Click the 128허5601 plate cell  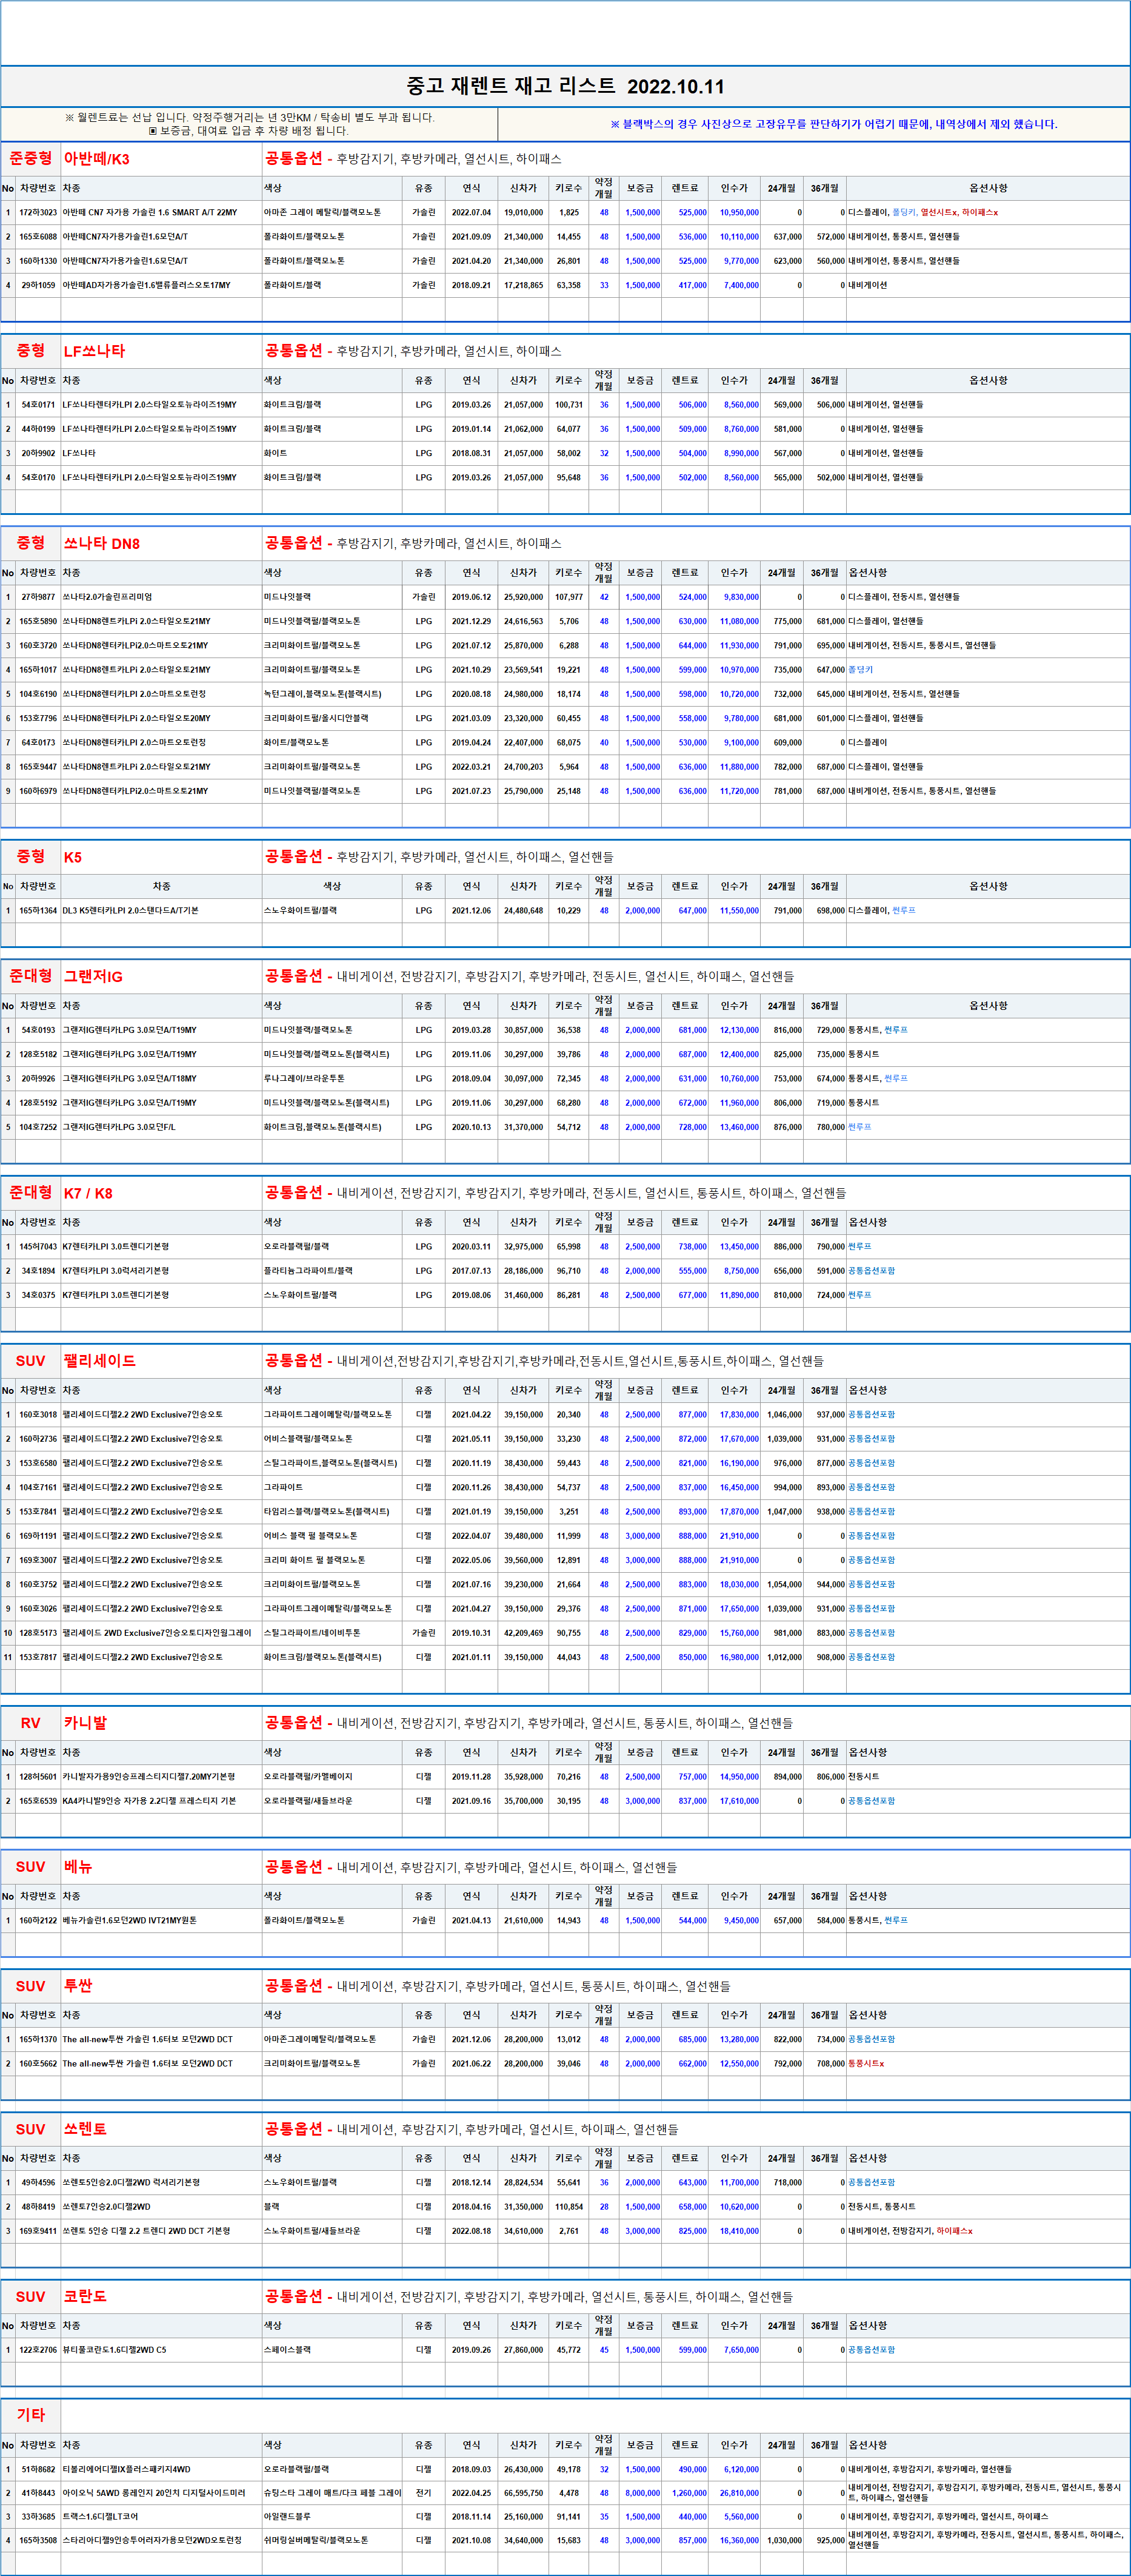[38, 1777]
